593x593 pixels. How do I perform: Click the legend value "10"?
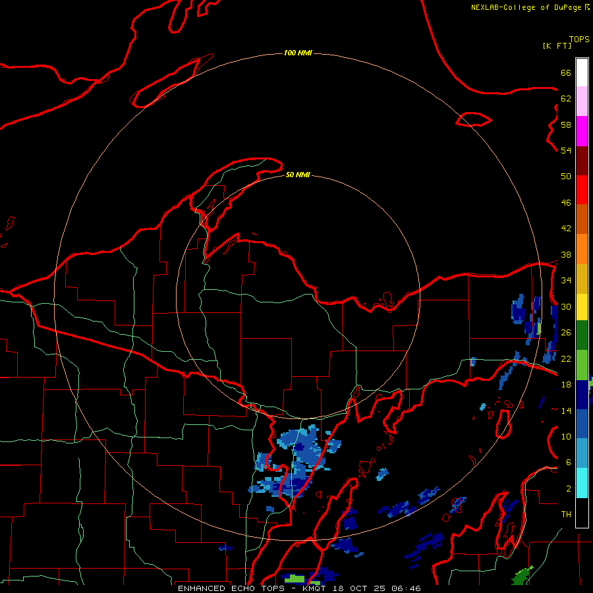coord(566,436)
